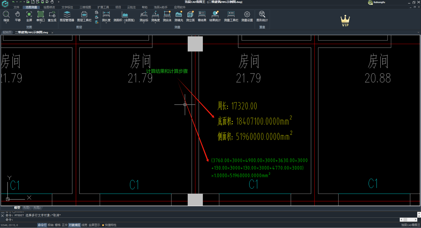This screenshot has width=421, height=228.
Task: Click the GstarCAD application logo
Action: 5,4
